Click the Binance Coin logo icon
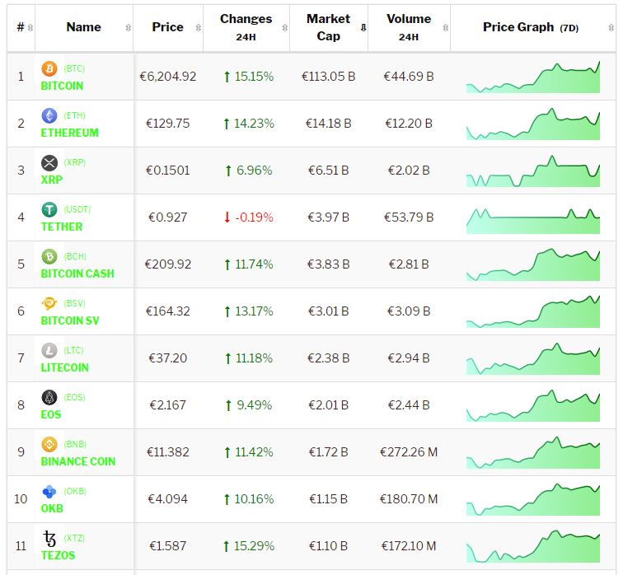623x575 pixels. 49,444
